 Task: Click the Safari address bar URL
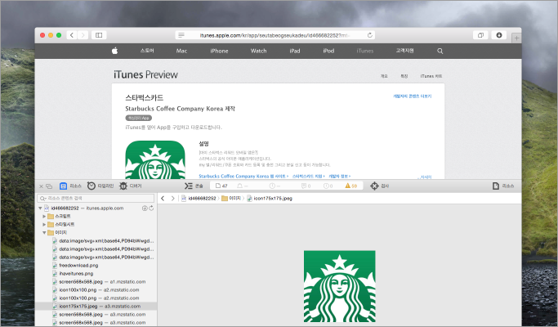(x=275, y=35)
